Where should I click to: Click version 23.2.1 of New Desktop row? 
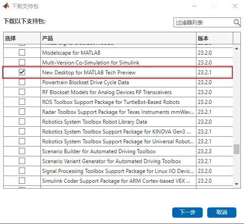pos(205,73)
